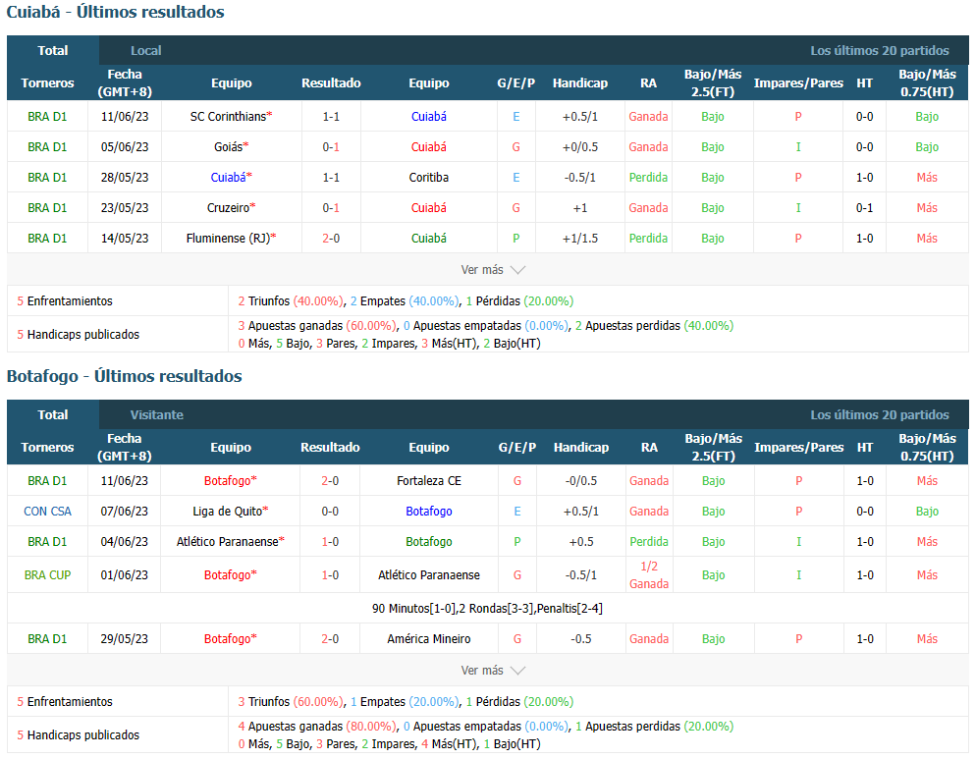The height and width of the screenshot is (759, 976).
Task: Click result 2-0 for Fluminense vs Cuiabá
Action: click(331, 239)
